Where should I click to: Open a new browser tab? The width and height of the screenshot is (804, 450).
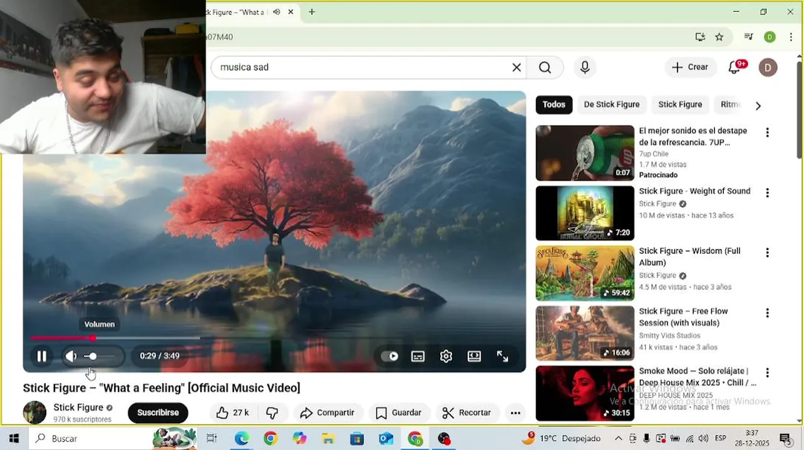pyautogui.click(x=312, y=12)
